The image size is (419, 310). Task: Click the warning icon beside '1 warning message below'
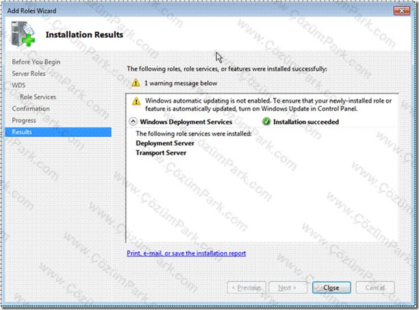(136, 83)
